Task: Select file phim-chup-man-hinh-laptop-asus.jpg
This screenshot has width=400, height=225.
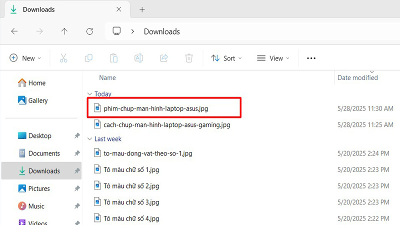Action: 156,108
